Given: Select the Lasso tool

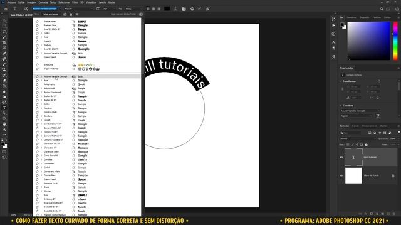Looking at the screenshot, I should click(x=4, y=32).
